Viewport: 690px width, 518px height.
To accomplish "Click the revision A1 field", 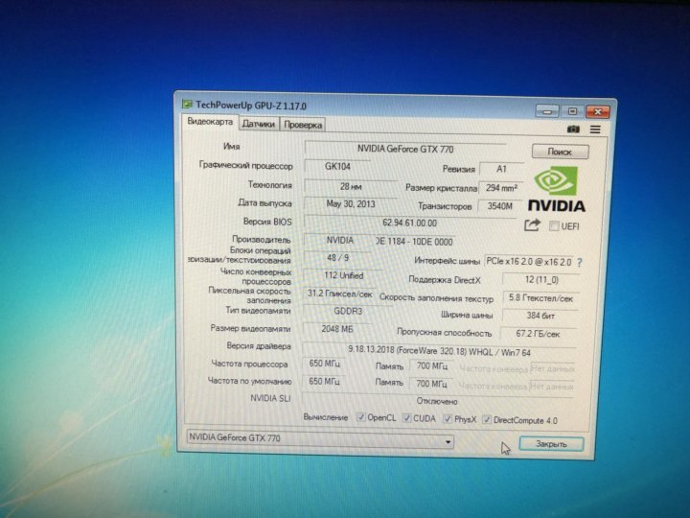I will 501,169.
